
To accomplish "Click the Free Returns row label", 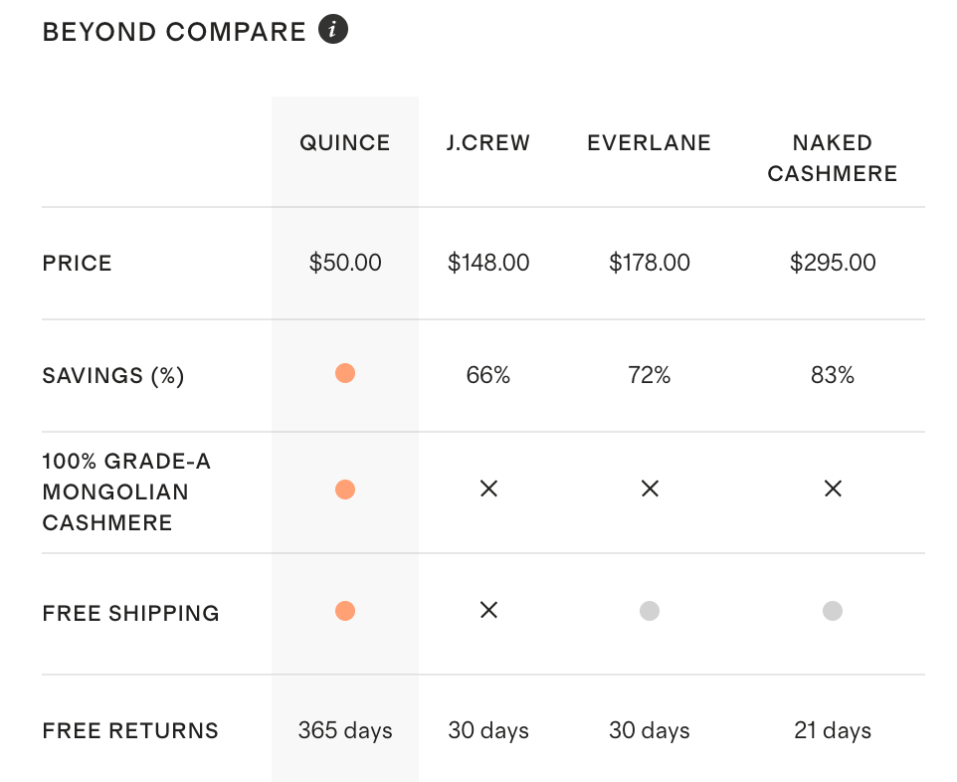I will 130,731.
